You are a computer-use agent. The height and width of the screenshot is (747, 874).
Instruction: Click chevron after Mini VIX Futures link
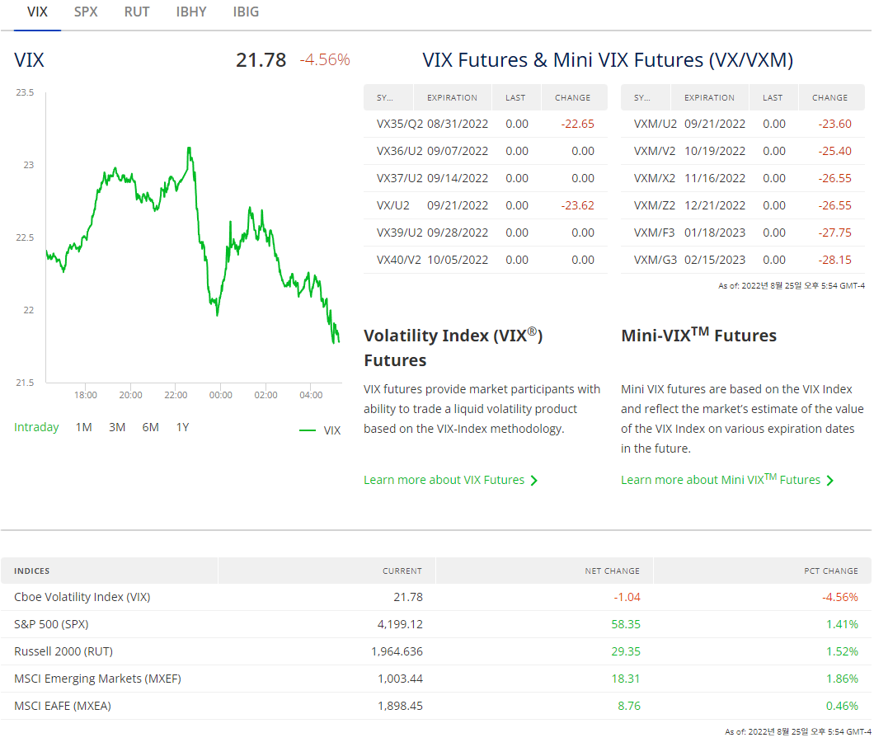point(830,481)
